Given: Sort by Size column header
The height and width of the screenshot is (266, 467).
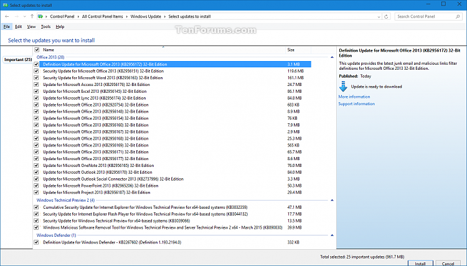Looking at the screenshot, I should 291,50.
